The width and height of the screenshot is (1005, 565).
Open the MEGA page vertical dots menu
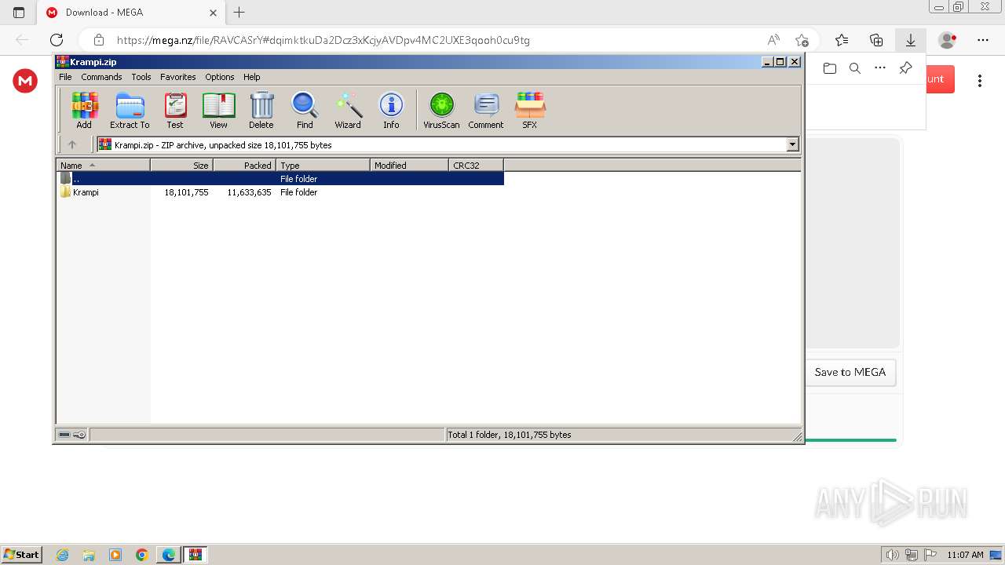(980, 81)
